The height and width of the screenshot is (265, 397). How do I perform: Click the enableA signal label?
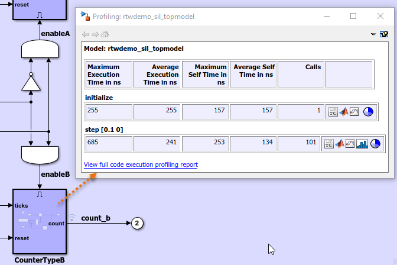click(55, 34)
